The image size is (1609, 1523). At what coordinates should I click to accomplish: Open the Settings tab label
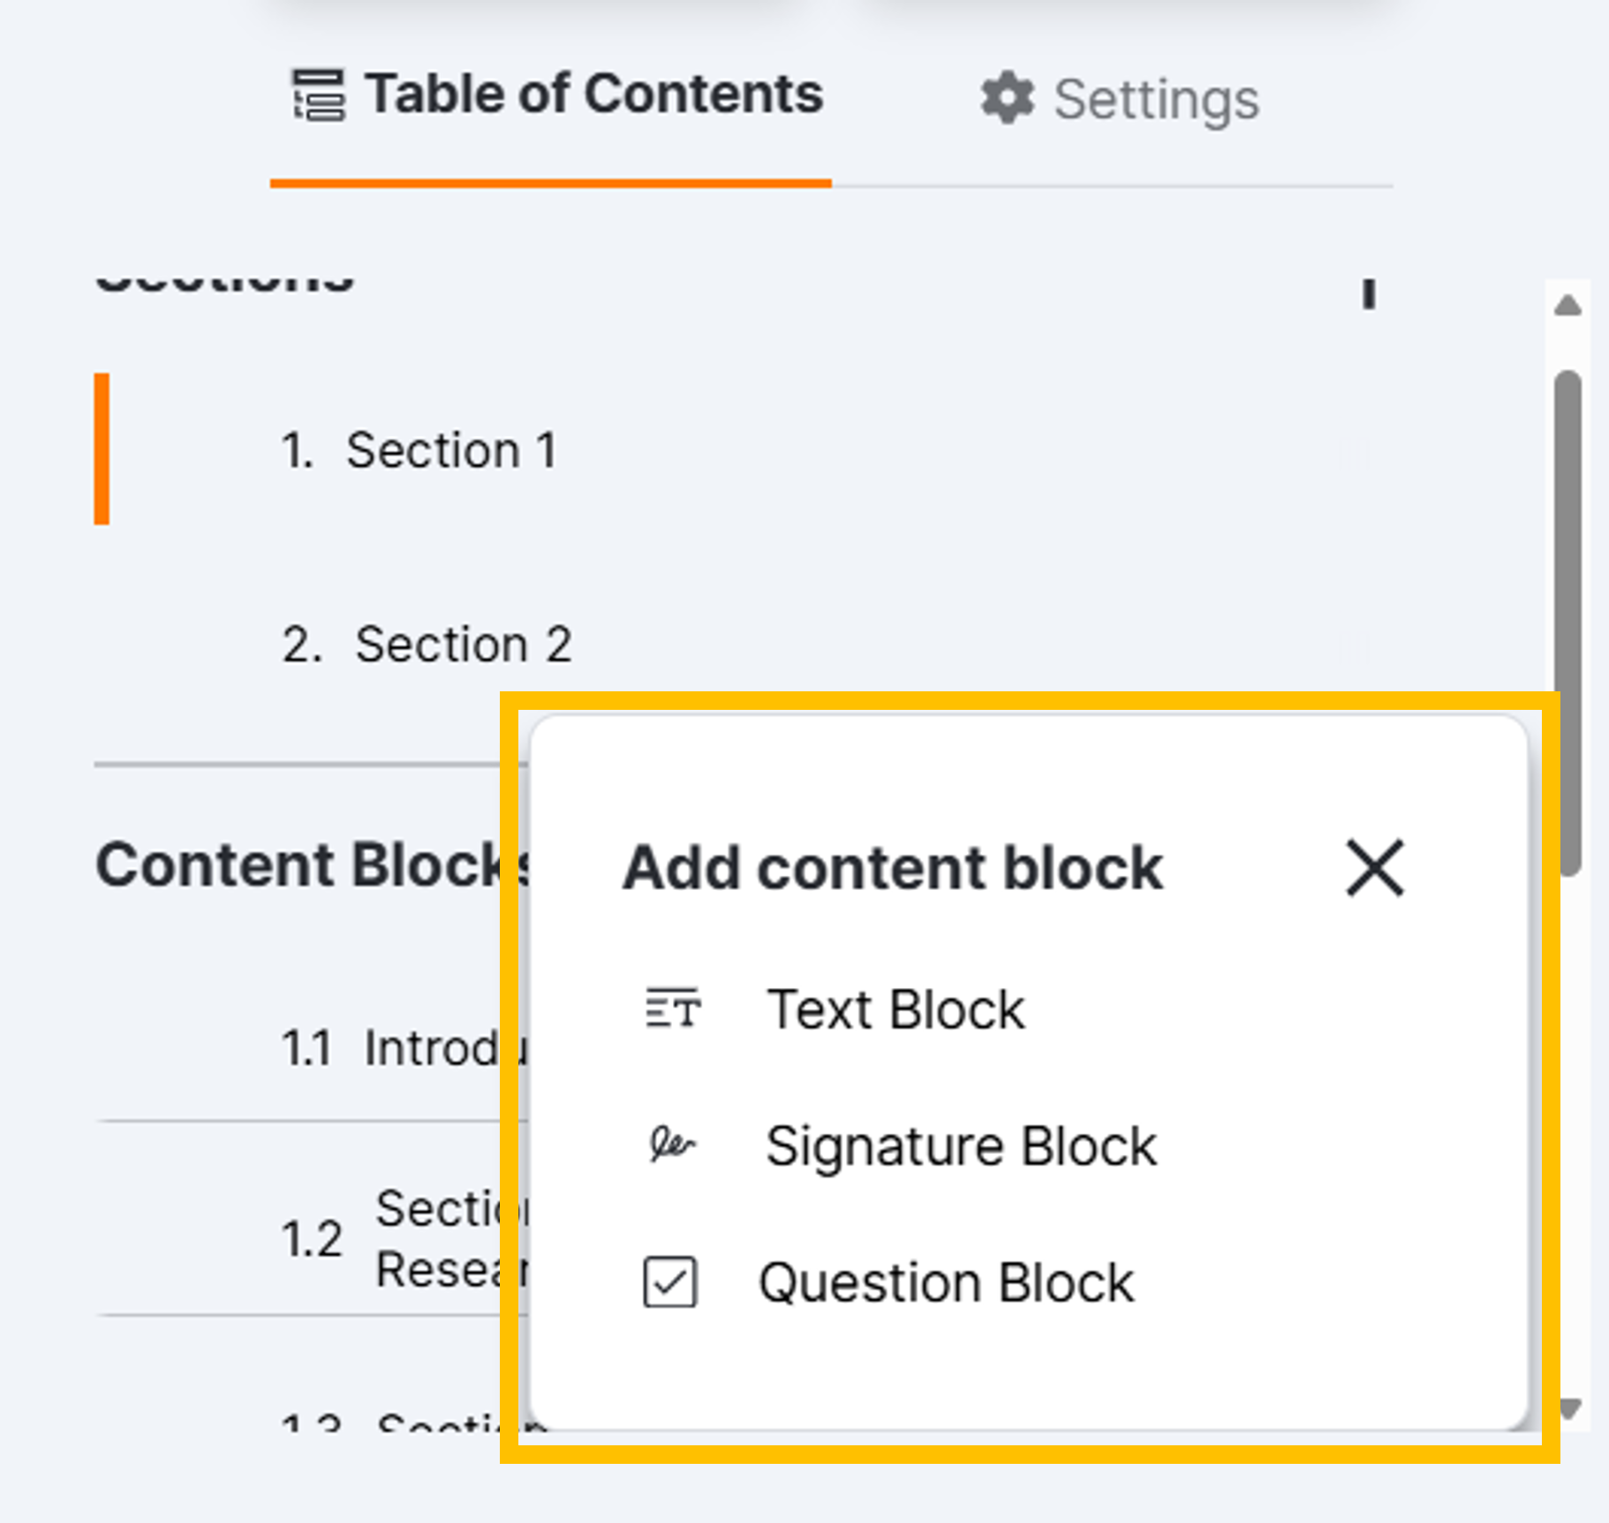click(x=1156, y=100)
